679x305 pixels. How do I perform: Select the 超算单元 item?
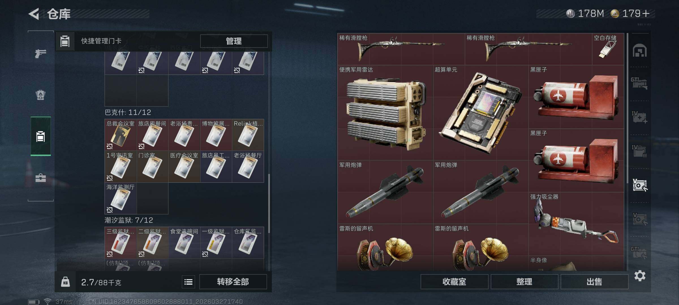coord(480,113)
